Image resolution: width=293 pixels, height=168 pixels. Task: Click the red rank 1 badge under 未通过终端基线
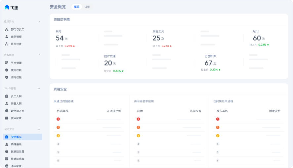click(x=58, y=119)
